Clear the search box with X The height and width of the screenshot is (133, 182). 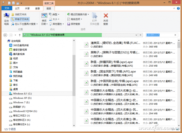(x=175, y=35)
